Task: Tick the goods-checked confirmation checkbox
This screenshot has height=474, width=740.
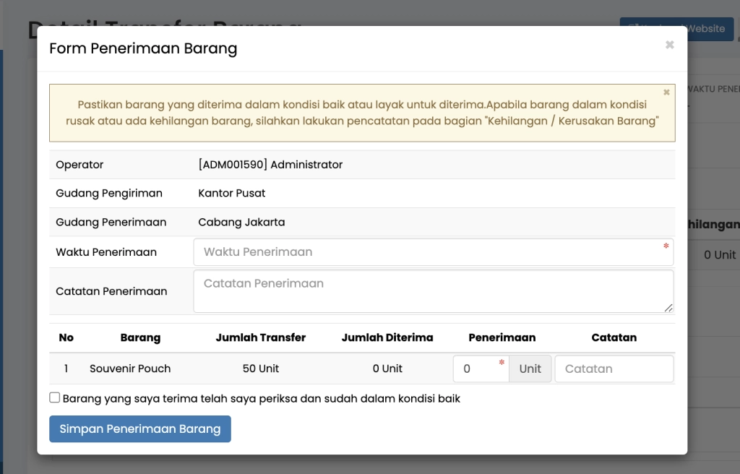Action: 55,397
